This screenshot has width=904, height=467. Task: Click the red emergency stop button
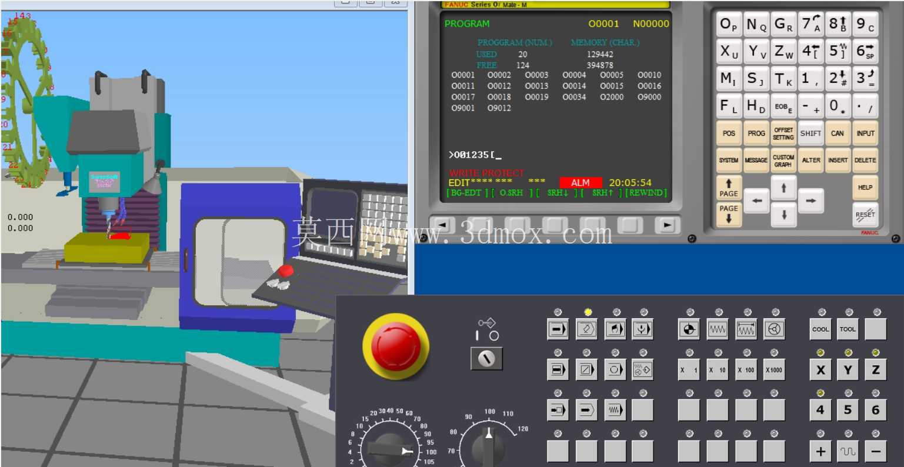(395, 346)
